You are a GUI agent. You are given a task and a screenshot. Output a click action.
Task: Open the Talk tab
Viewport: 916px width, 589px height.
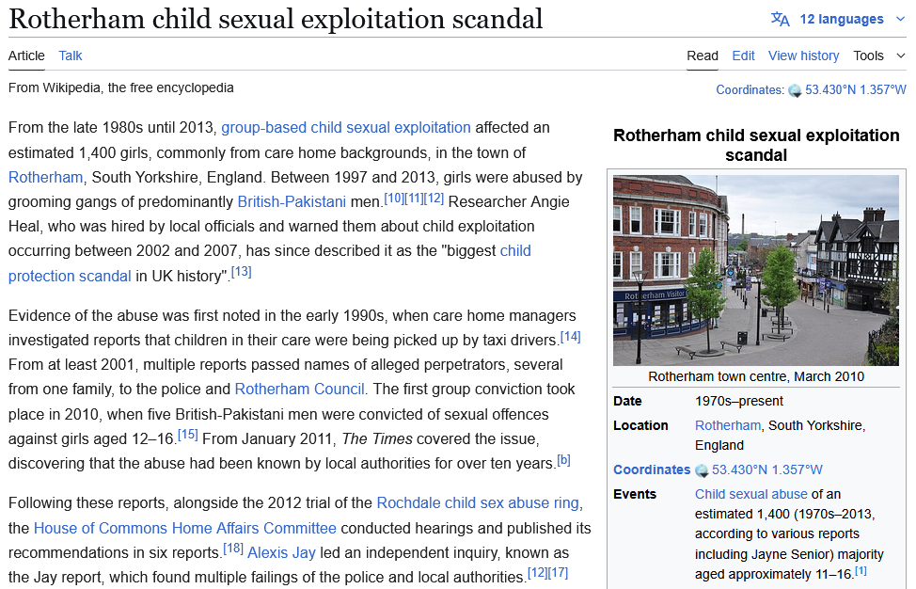pos(71,56)
